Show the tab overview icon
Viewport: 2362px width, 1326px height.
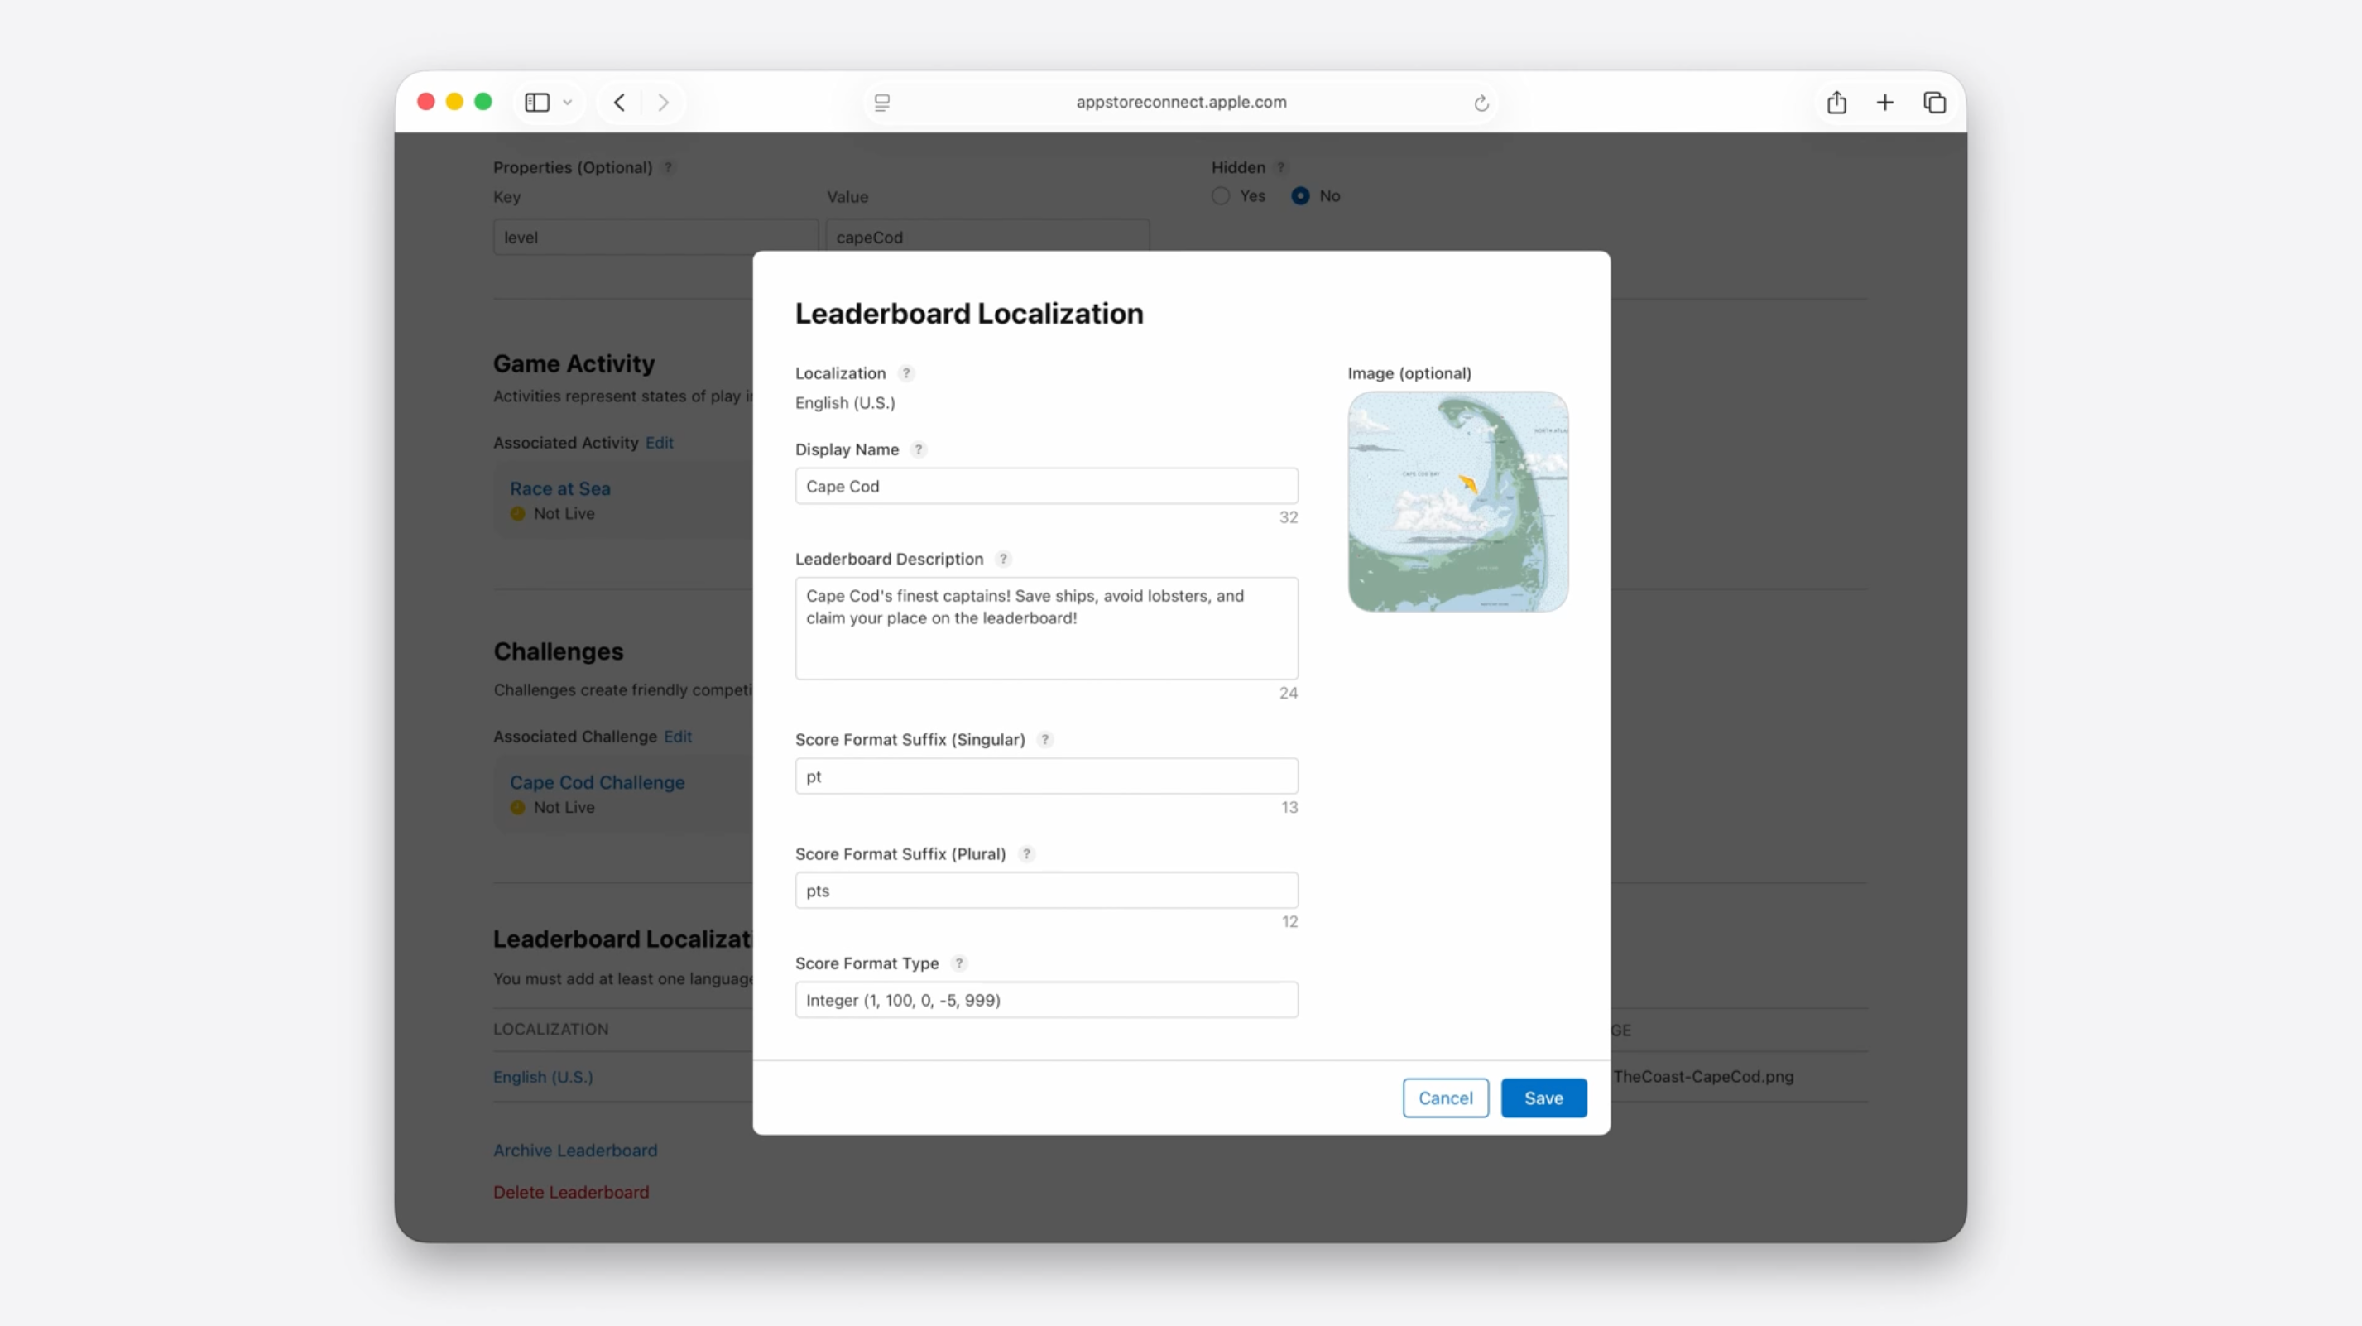[1934, 103]
